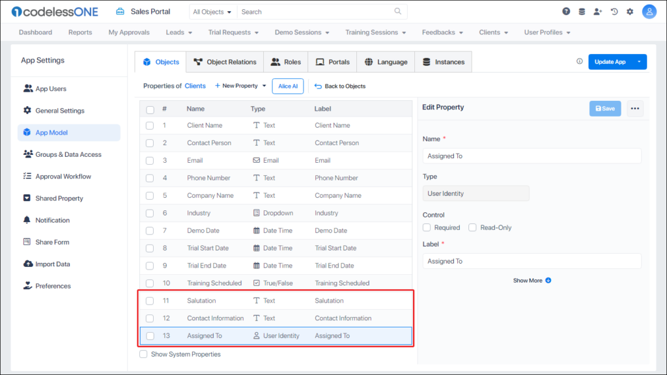Viewport: 667px width, 375px height.
Task: Open the history clock icon
Action: (614, 12)
